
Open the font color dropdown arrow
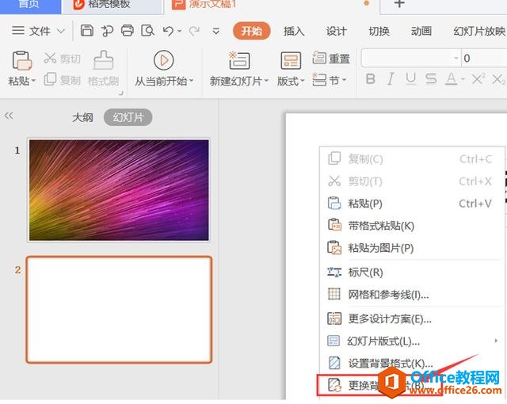click(463, 79)
